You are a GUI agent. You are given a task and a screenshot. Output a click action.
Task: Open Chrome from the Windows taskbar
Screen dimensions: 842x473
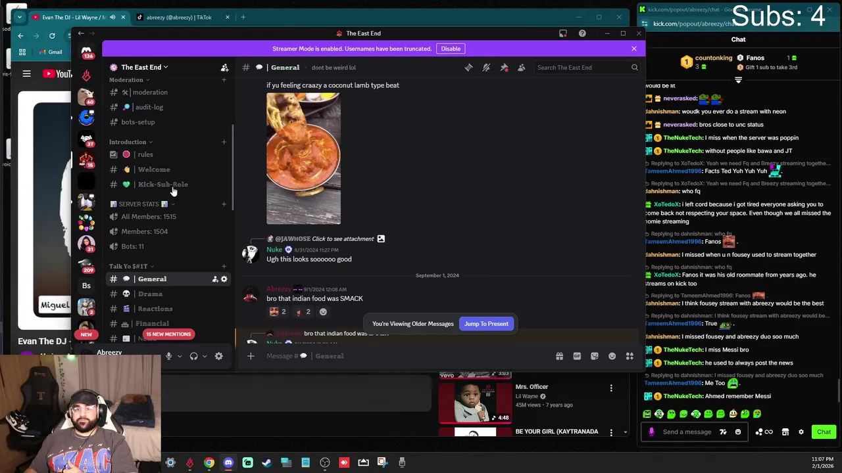tap(209, 462)
